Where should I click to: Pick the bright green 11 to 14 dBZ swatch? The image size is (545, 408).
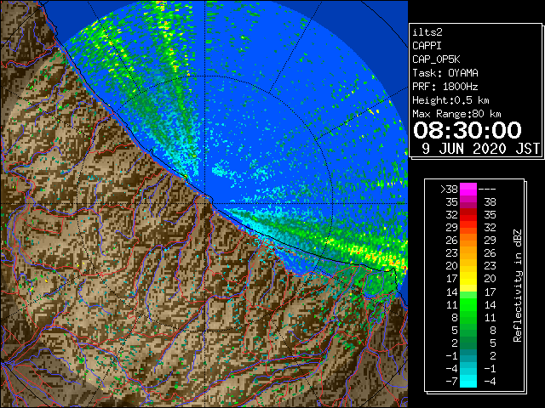click(468, 304)
